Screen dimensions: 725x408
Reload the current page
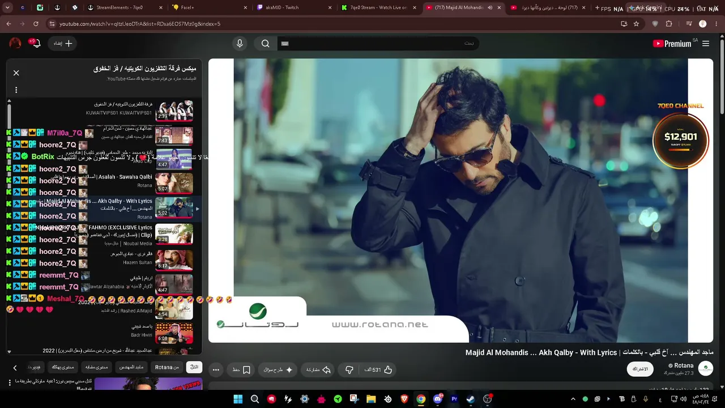36,24
